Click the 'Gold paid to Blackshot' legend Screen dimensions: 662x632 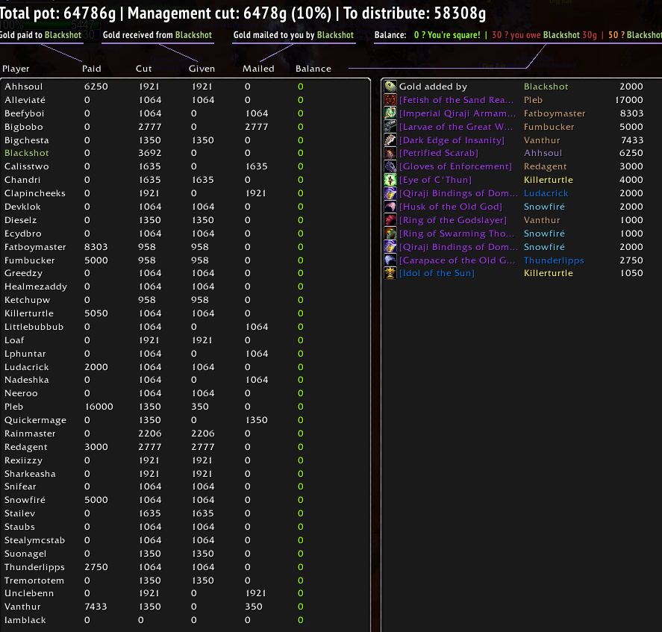(x=40, y=35)
